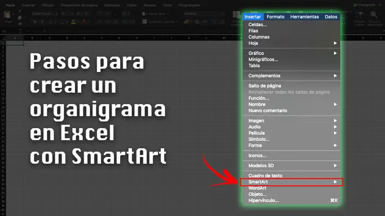Click the align left icon

[100, 22]
